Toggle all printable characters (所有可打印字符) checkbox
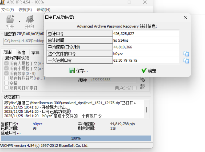 click(6, 88)
